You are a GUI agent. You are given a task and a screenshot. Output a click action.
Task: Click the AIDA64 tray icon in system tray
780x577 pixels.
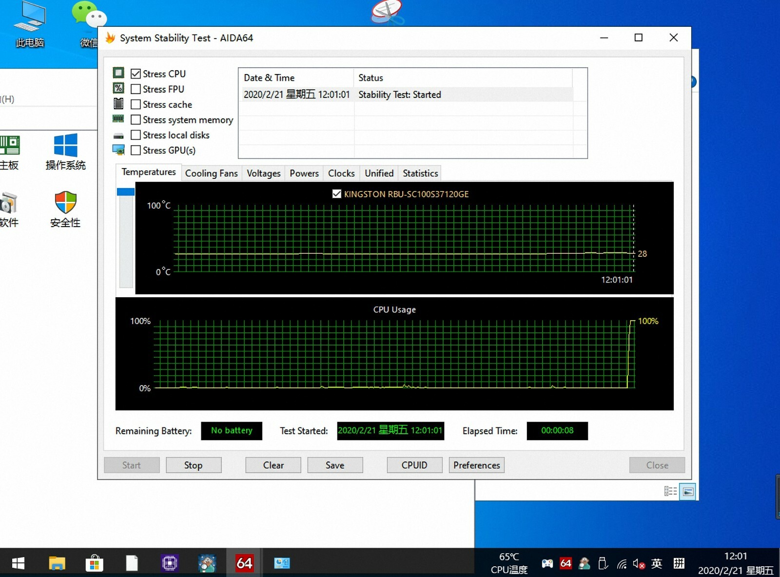click(x=565, y=564)
